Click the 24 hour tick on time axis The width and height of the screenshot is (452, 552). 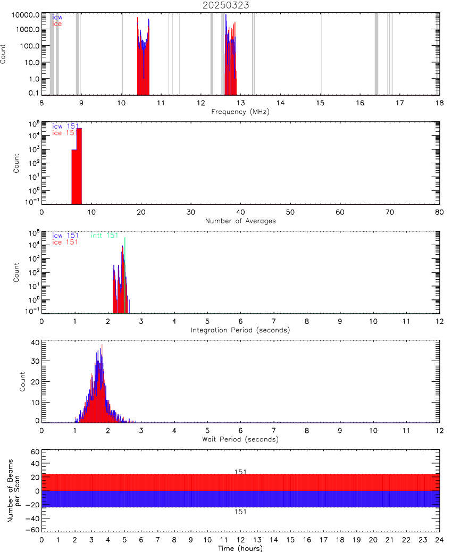tap(439, 540)
